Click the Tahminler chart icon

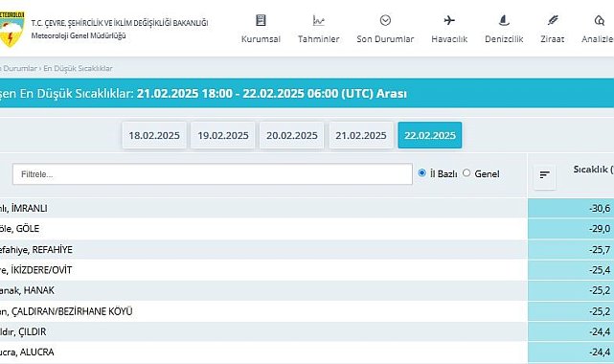coord(318,20)
